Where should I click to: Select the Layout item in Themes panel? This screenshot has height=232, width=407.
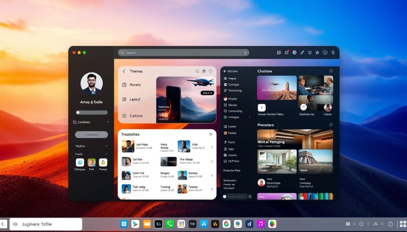[135, 100]
